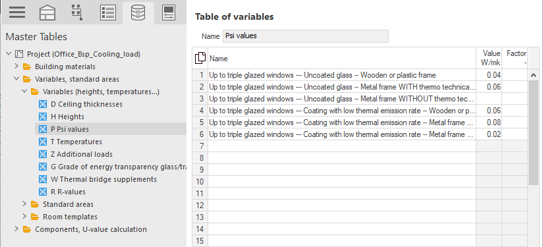
Task: Expand Components, U-value calculation folder
Action: click(16, 229)
